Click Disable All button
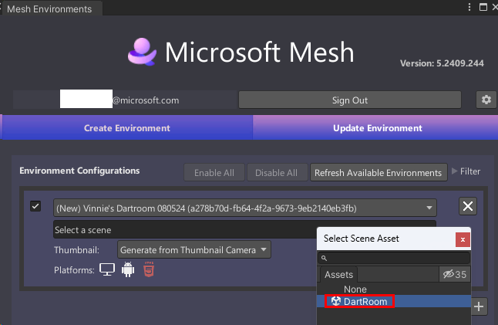Viewport: 498px width, 325px height. [276, 173]
